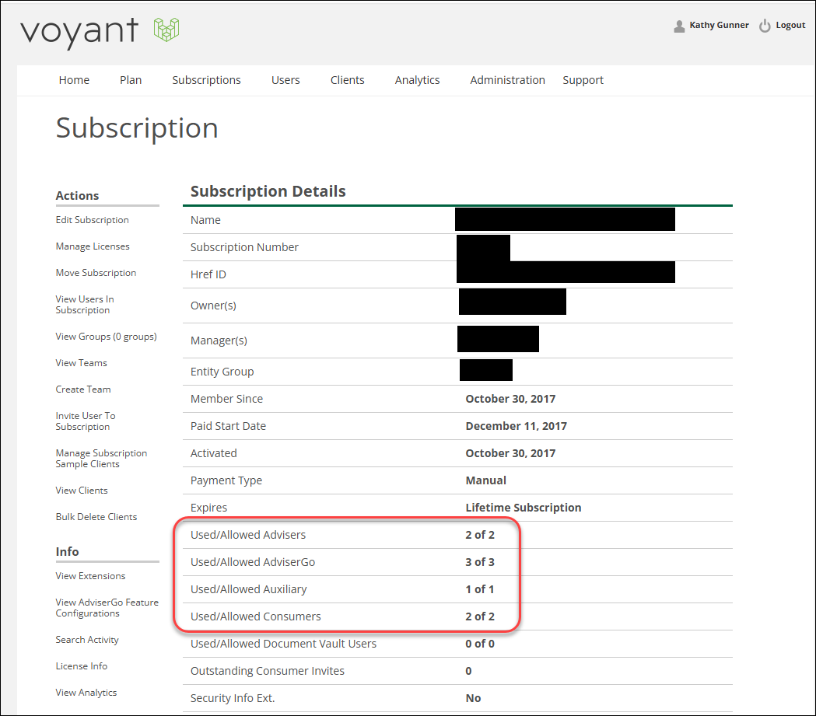Click the Info section heading
The width and height of the screenshot is (816, 716).
(67, 552)
